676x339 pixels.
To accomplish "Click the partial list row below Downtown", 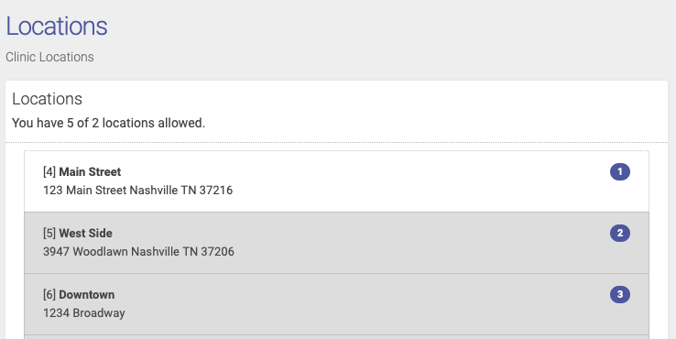I will point(337,337).
